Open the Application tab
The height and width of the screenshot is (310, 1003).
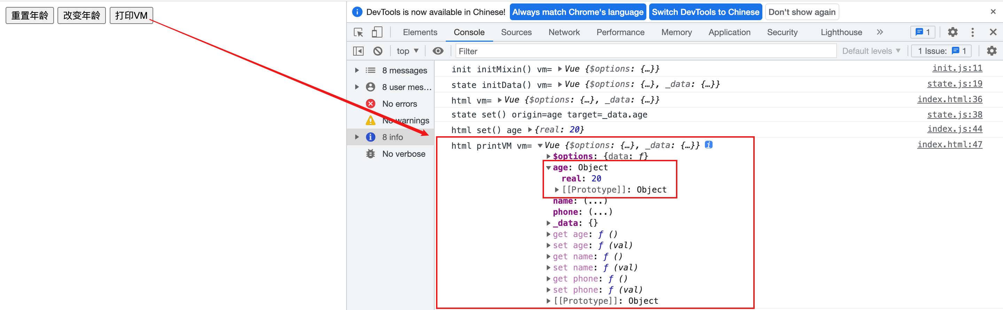point(730,32)
